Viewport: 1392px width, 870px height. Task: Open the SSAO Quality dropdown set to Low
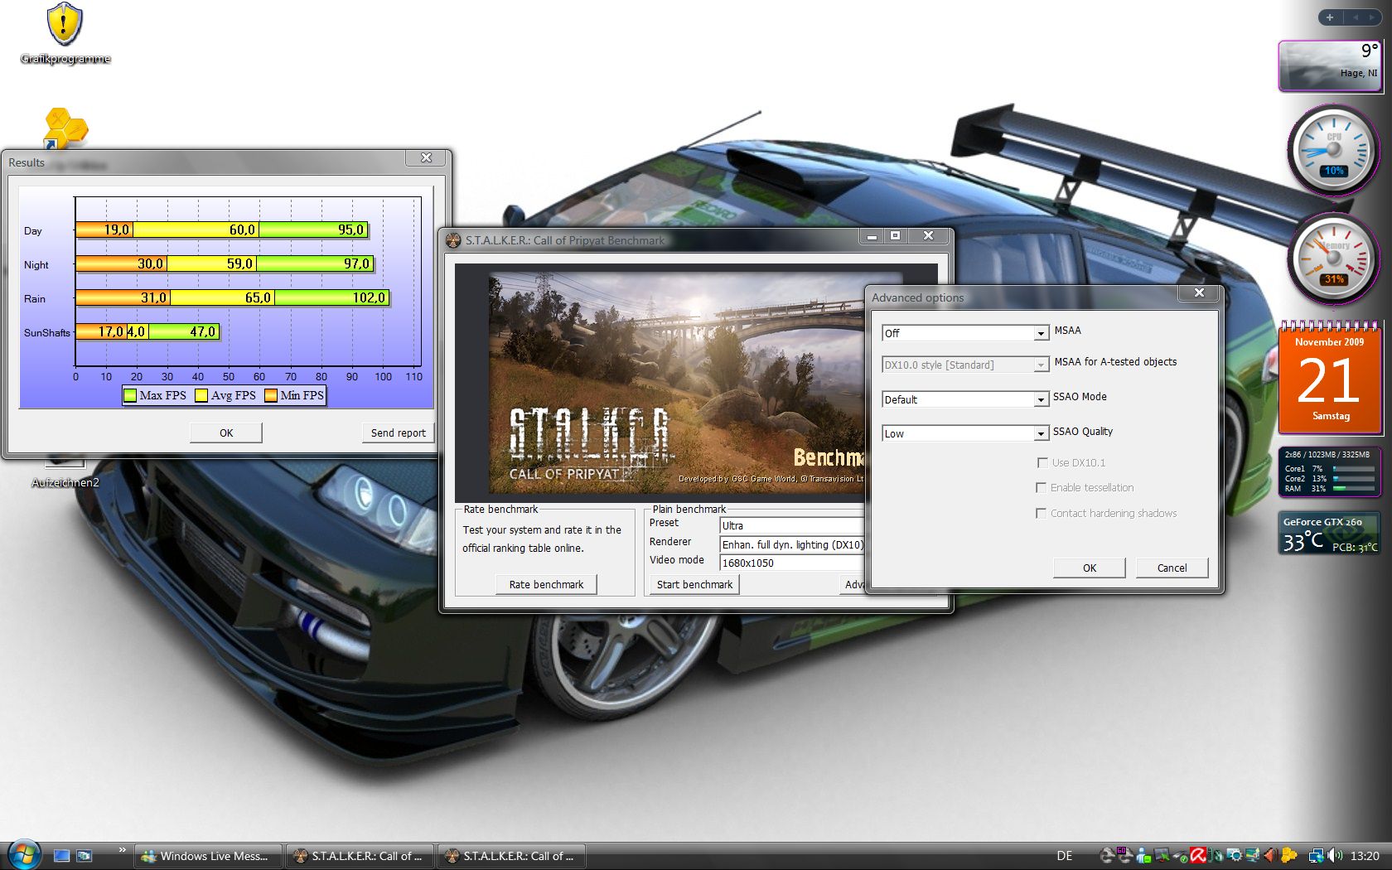pos(965,433)
